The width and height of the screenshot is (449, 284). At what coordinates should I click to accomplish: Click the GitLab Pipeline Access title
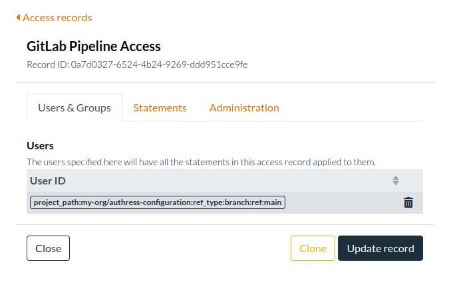click(x=94, y=46)
